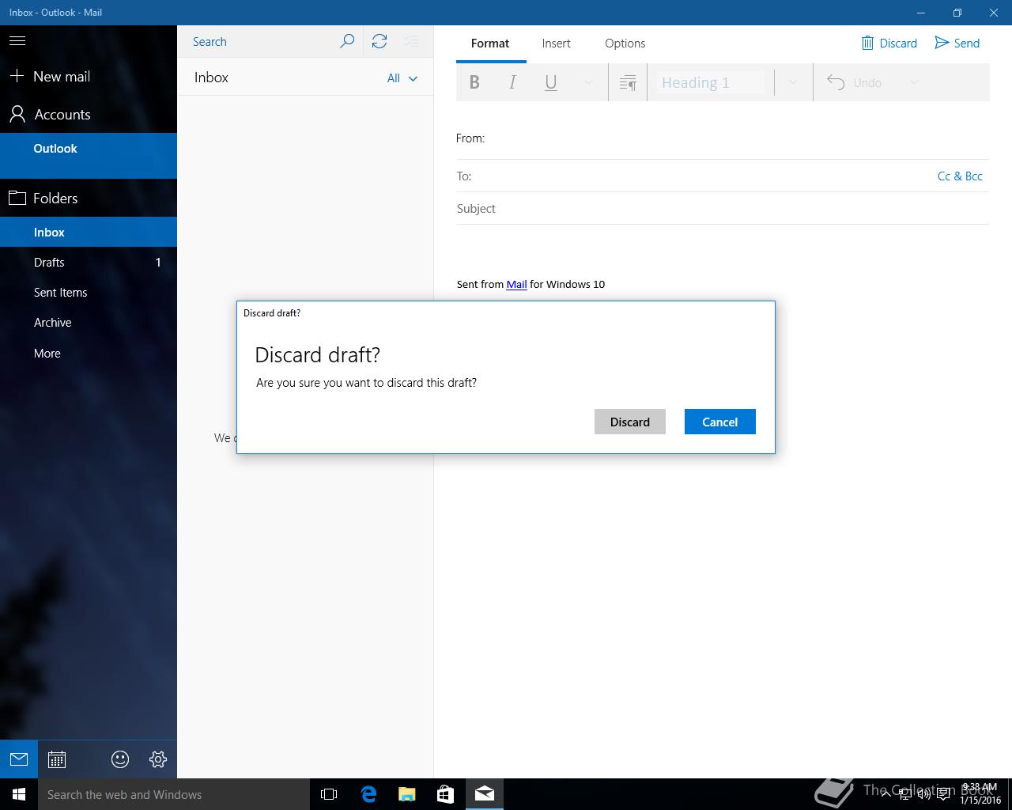Viewport: 1012px width, 810px height.
Task: Open Task View on the taskbar
Action: pyautogui.click(x=329, y=794)
